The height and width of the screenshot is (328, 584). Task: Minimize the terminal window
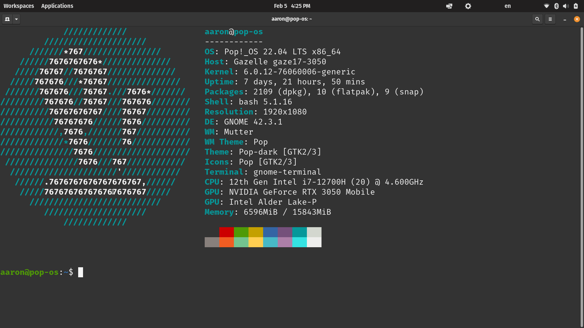(x=565, y=19)
